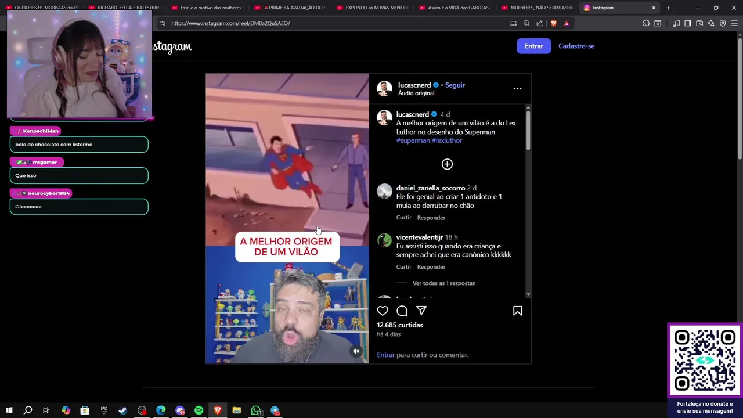Screen dimensions: 743x418
Task: Open the browser extensions puzzle icon
Action: coord(646,23)
